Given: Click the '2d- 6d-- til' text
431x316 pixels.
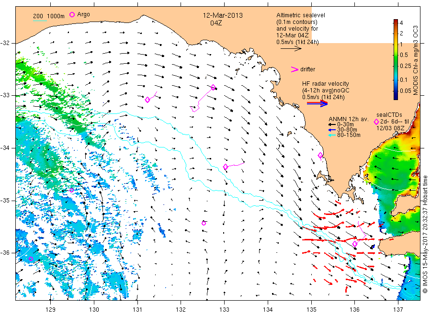Looking at the screenshot, I should click(395, 122).
